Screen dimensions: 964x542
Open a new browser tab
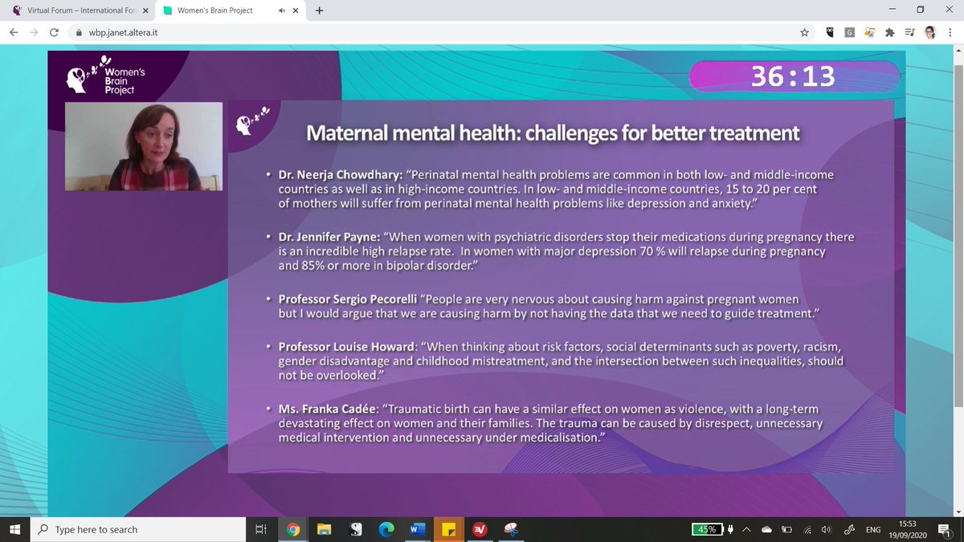pos(320,10)
